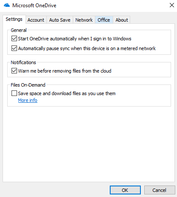Screen dimensions: 177x197
Task: Go to the Network tab
Action: [84, 20]
